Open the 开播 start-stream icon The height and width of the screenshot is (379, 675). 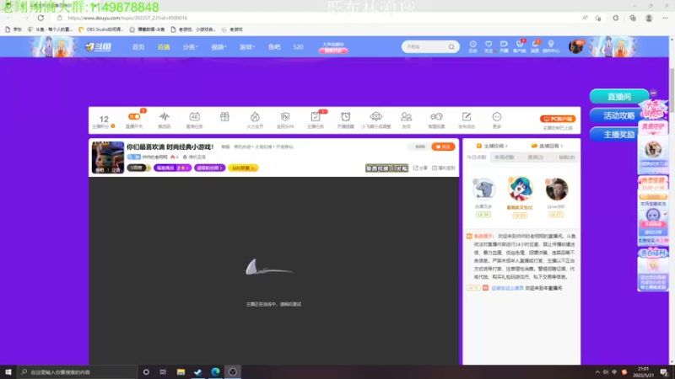pos(504,46)
